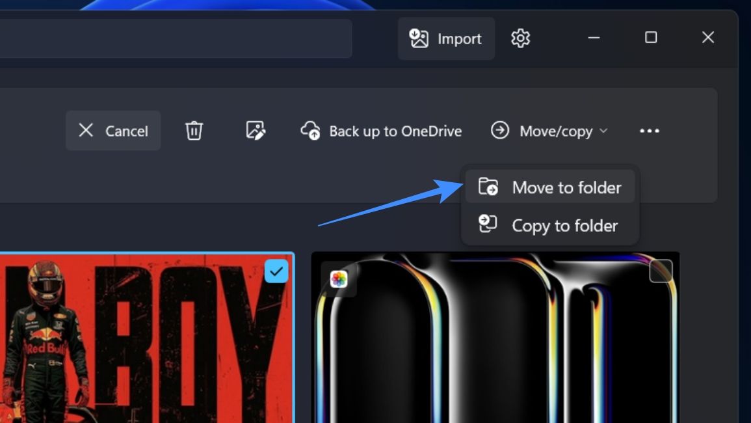The width and height of the screenshot is (751, 423).
Task: Uncheck the selected red poster photo checkbox
Action: click(x=276, y=271)
